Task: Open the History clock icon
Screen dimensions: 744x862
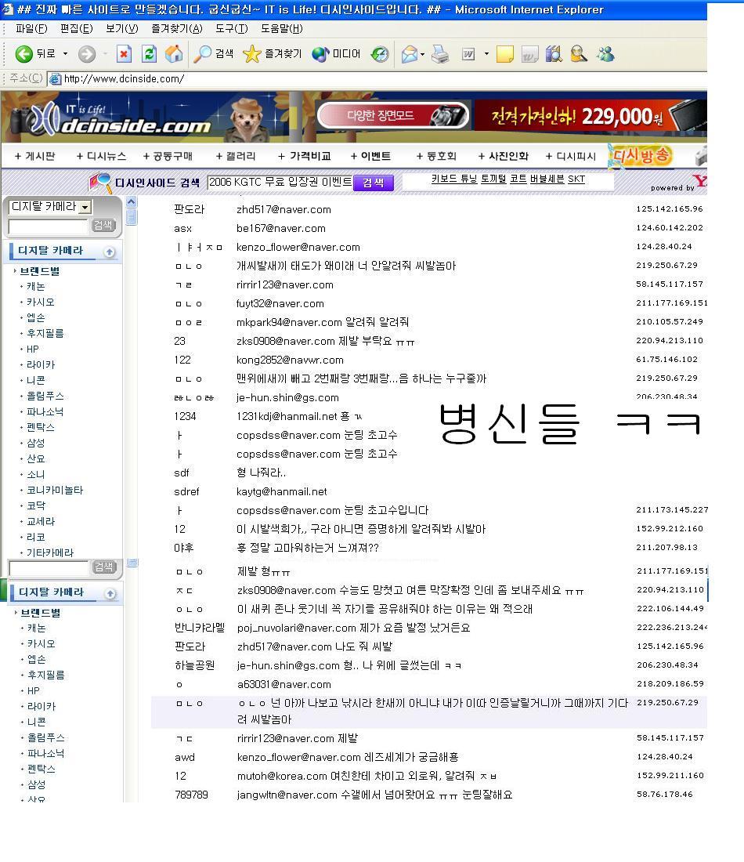Action: [x=380, y=54]
